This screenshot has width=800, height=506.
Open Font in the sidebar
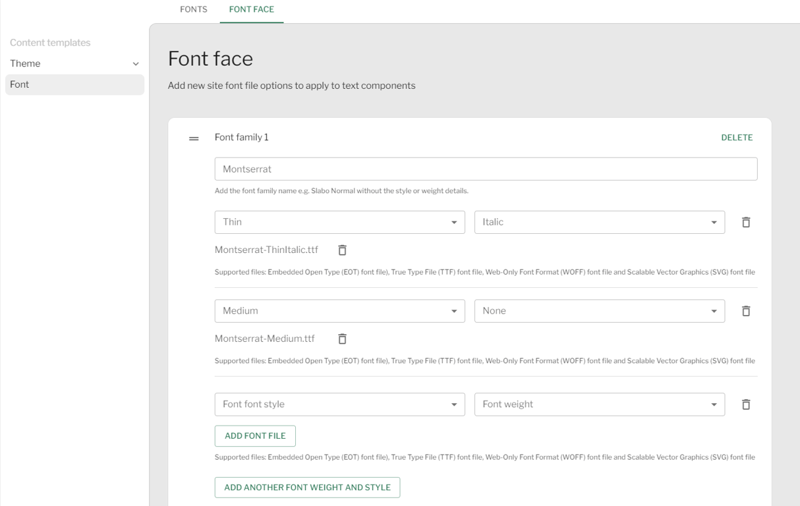pos(74,84)
